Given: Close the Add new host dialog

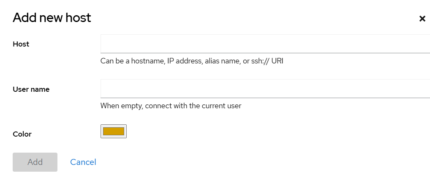Looking at the screenshot, I should pyautogui.click(x=422, y=19).
